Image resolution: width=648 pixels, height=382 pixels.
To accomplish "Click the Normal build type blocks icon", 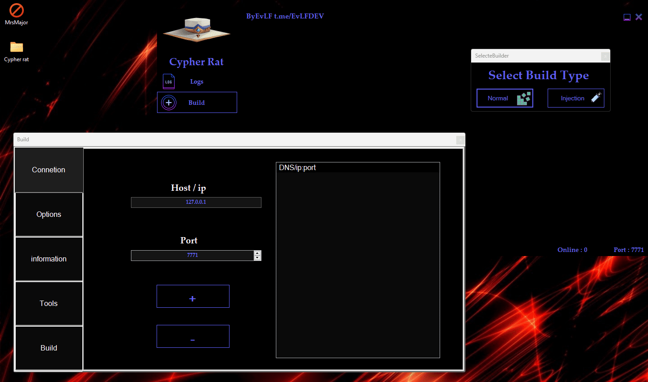I will click(x=523, y=98).
